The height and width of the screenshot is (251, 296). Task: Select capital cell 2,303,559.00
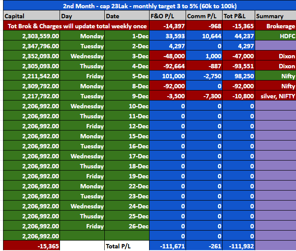coord(31,36)
